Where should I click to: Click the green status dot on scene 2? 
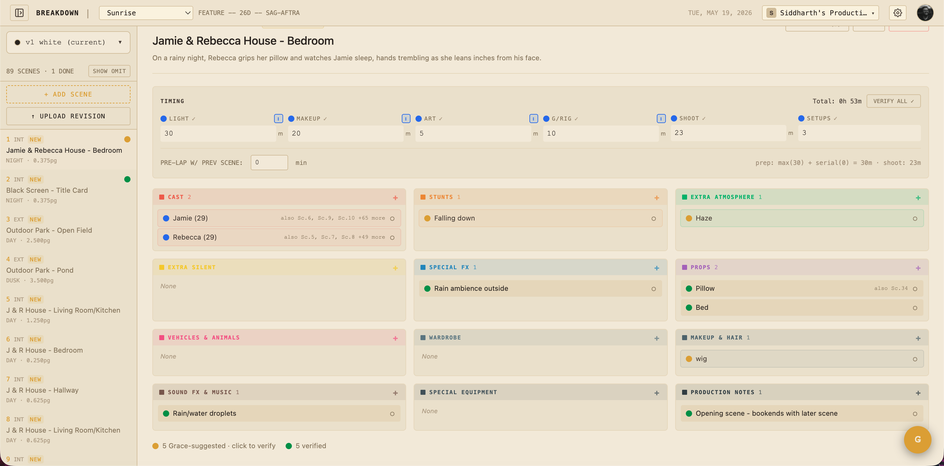point(127,179)
